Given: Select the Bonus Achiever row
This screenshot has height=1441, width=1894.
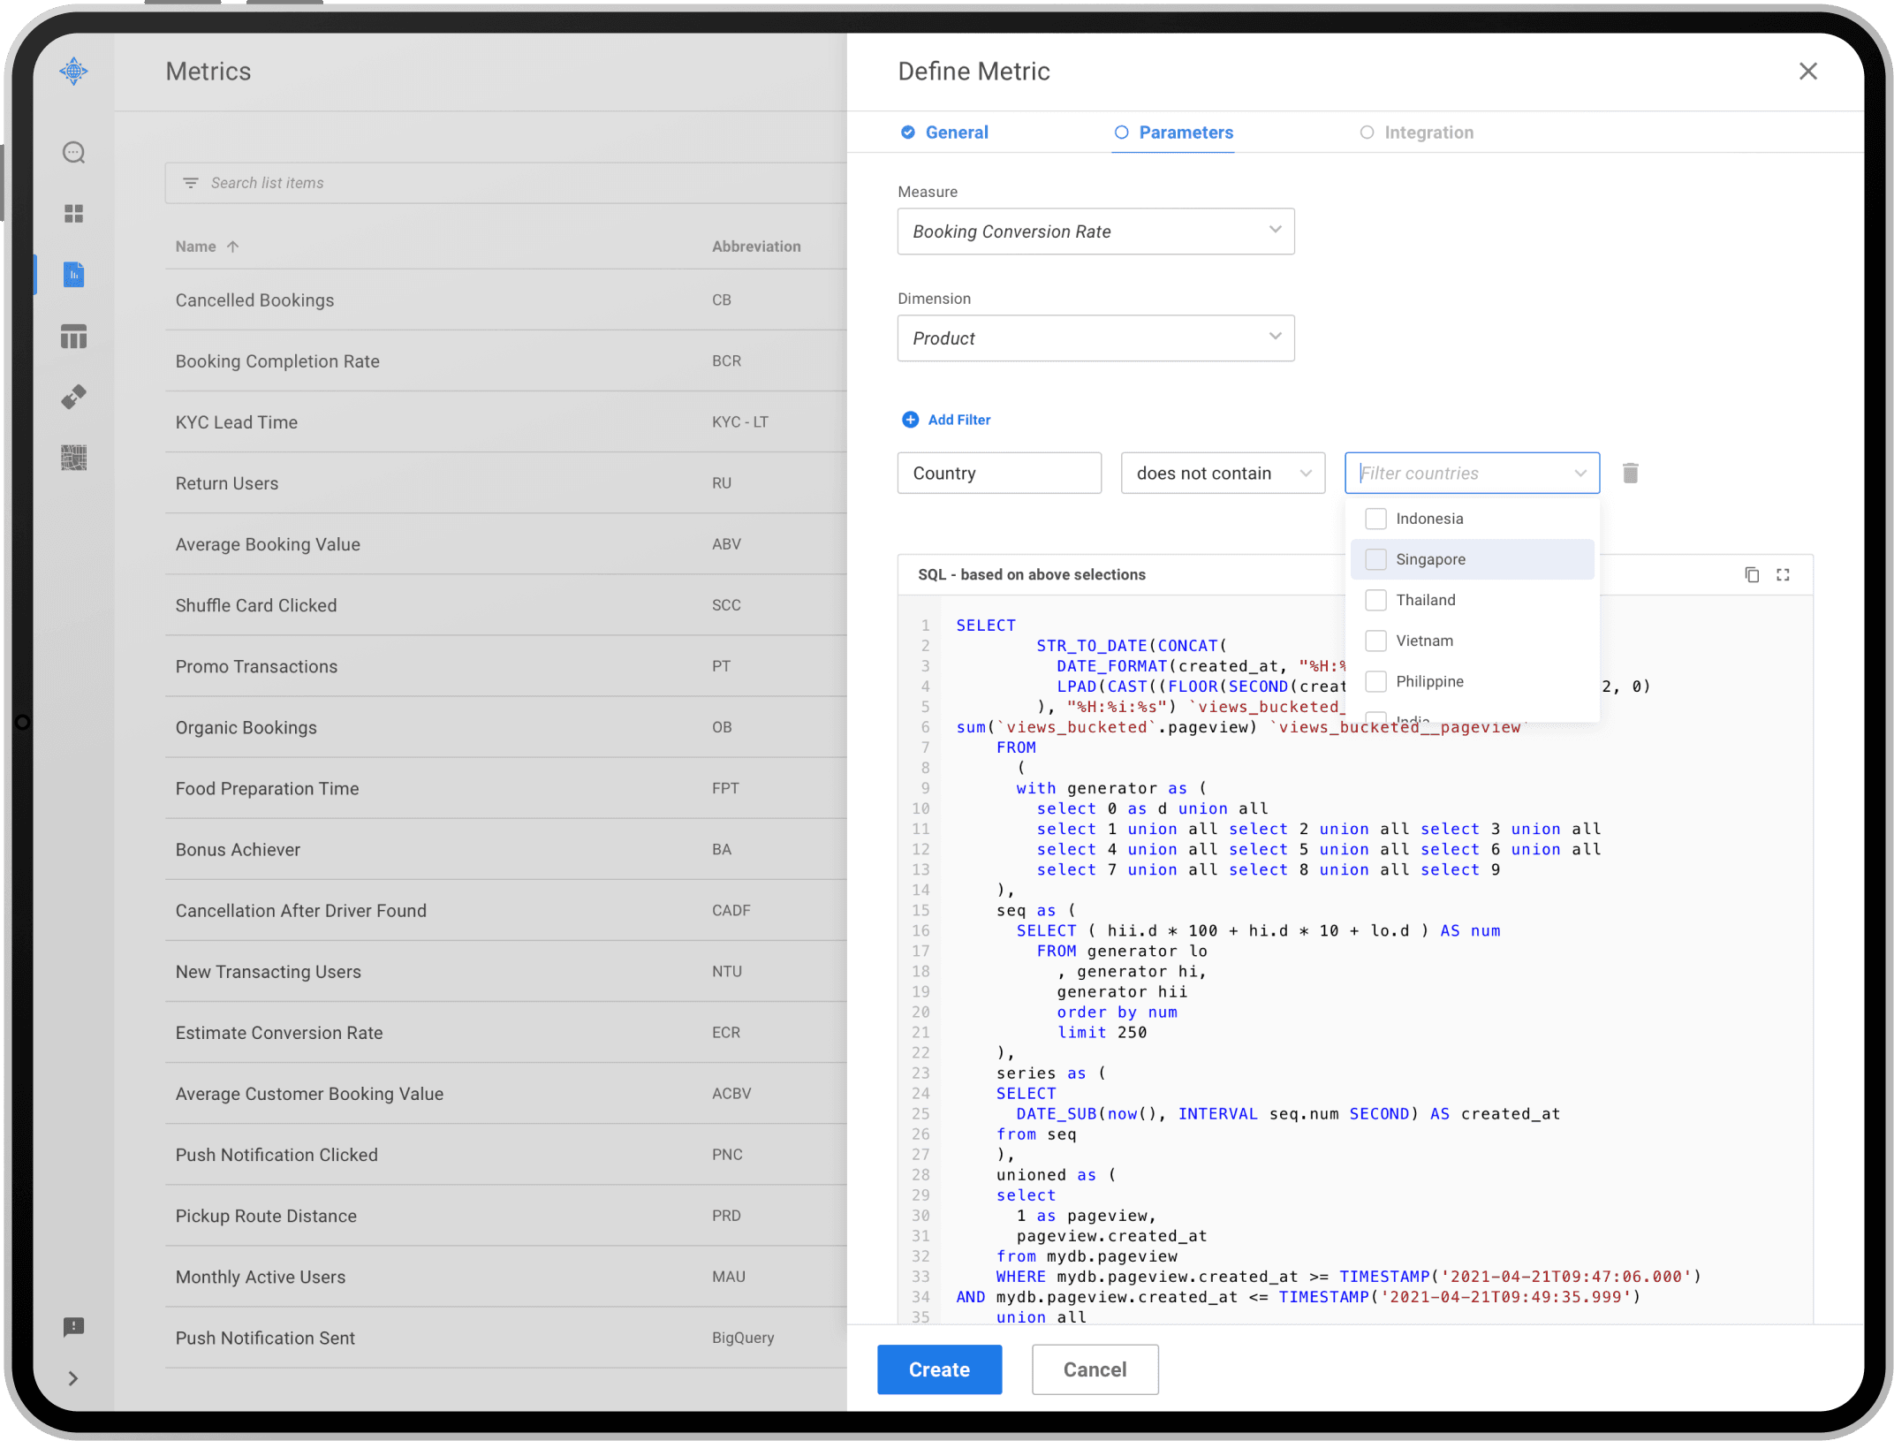Looking at the screenshot, I should (505, 849).
